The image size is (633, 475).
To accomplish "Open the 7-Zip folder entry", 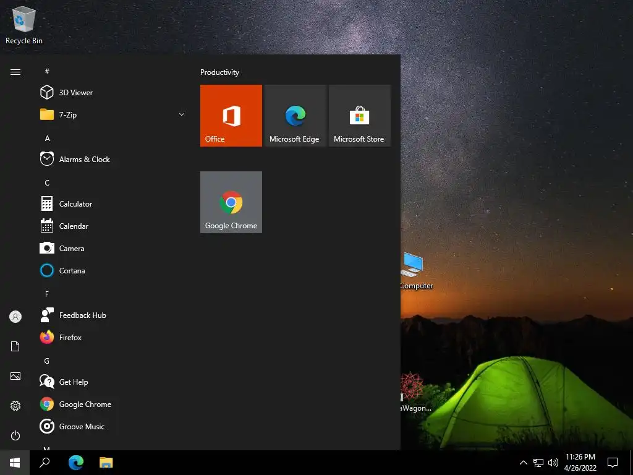I will click(x=113, y=114).
